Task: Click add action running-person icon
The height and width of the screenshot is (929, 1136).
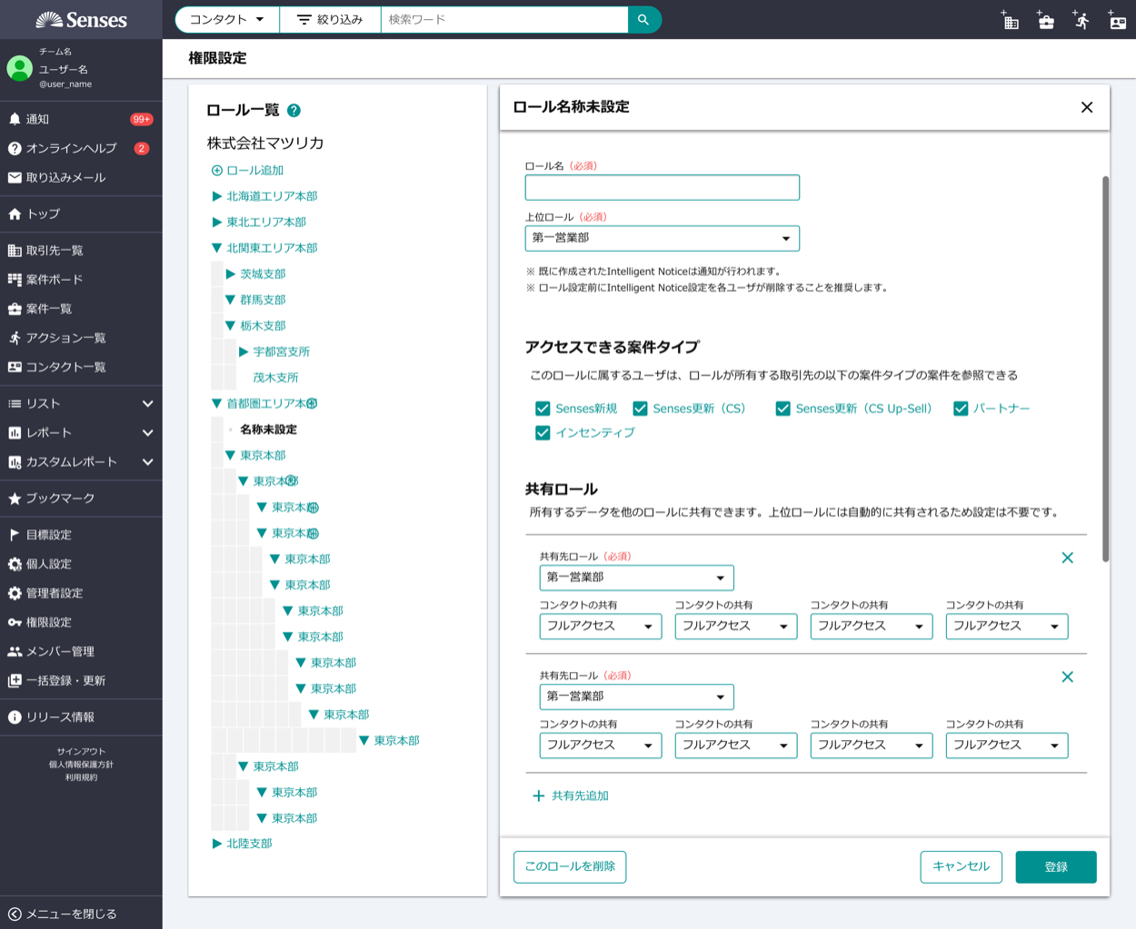Action: click(1081, 20)
